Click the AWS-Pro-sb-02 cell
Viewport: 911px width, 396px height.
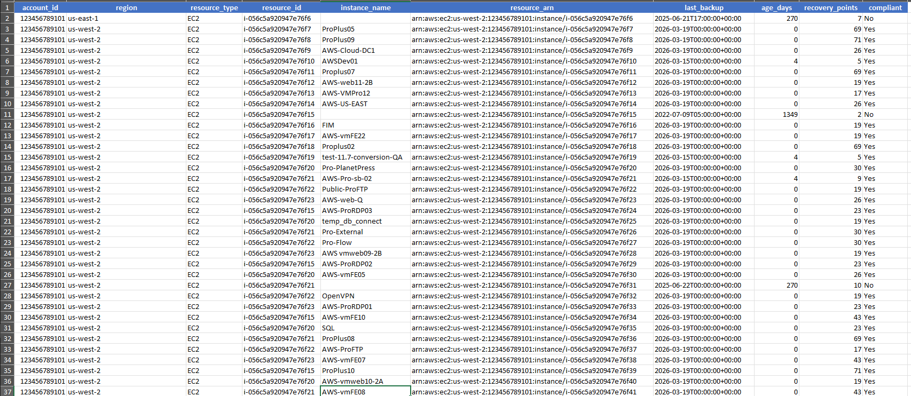pyautogui.click(x=365, y=178)
